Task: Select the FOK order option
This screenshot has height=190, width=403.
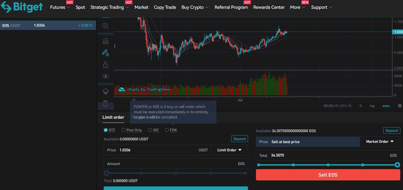Action: click(171, 130)
